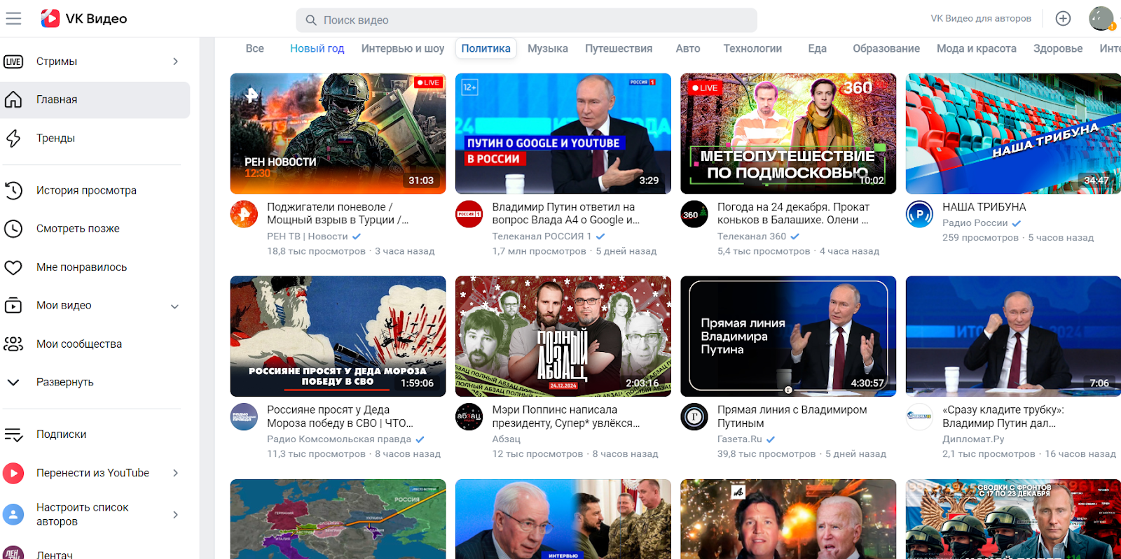Select the Мода и красота tab

(977, 48)
